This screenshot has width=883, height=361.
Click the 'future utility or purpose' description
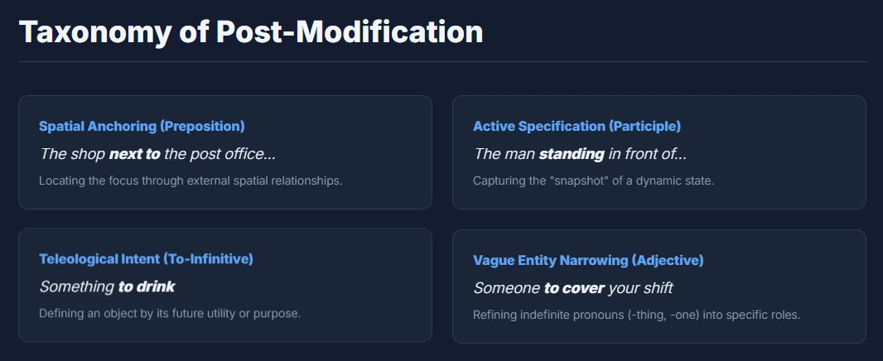(x=170, y=313)
